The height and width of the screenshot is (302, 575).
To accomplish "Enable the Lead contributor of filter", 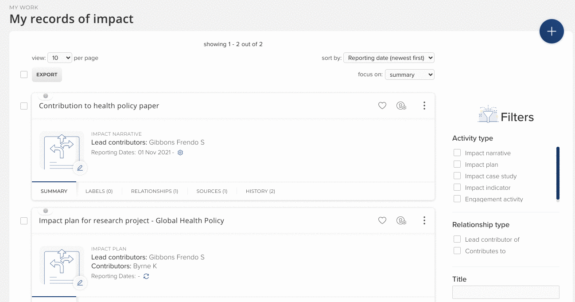I will (x=457, y=239).
